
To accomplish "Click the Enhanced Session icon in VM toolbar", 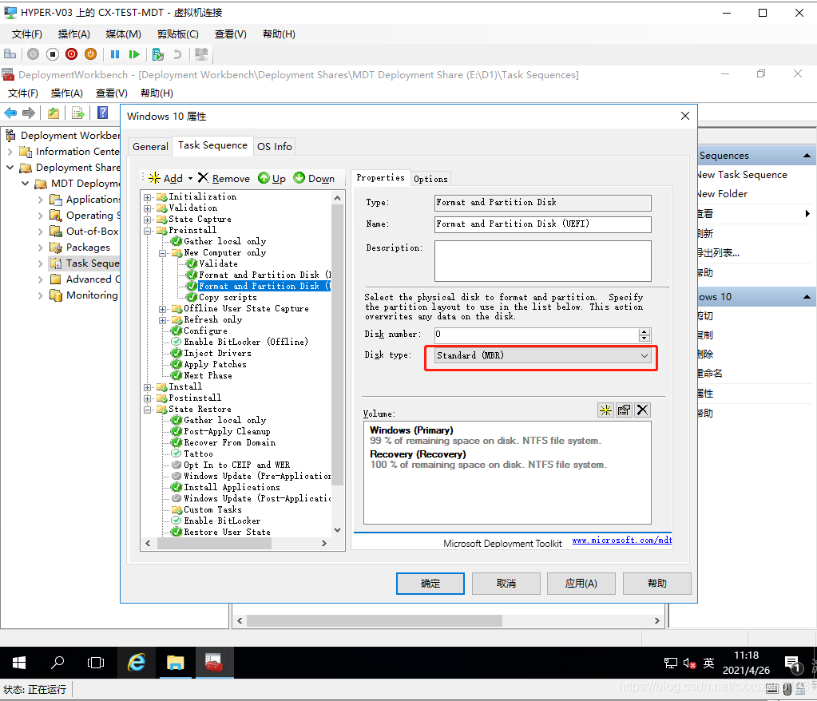I will coord(201,54).
